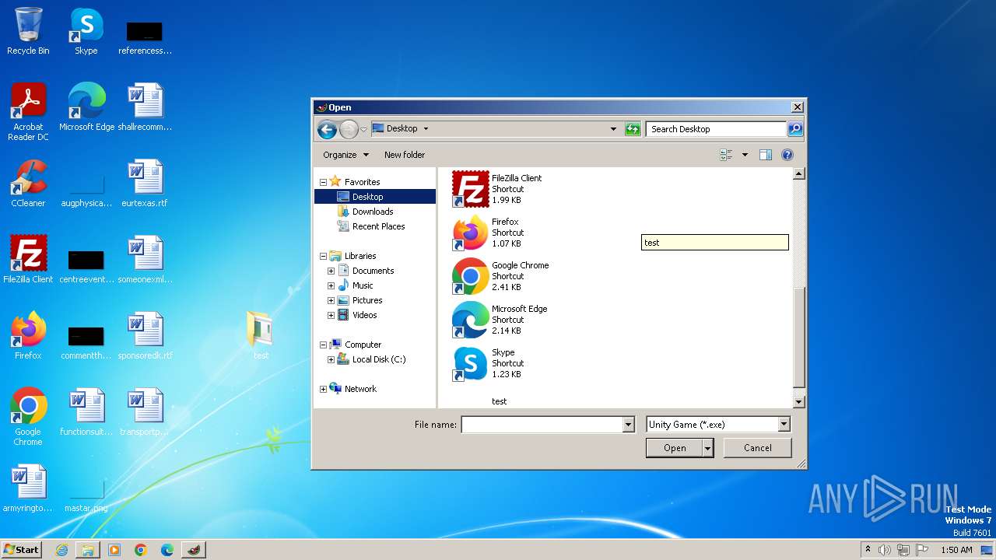
Task: Click the Cancel button
Action: click(x=757, y=447)
